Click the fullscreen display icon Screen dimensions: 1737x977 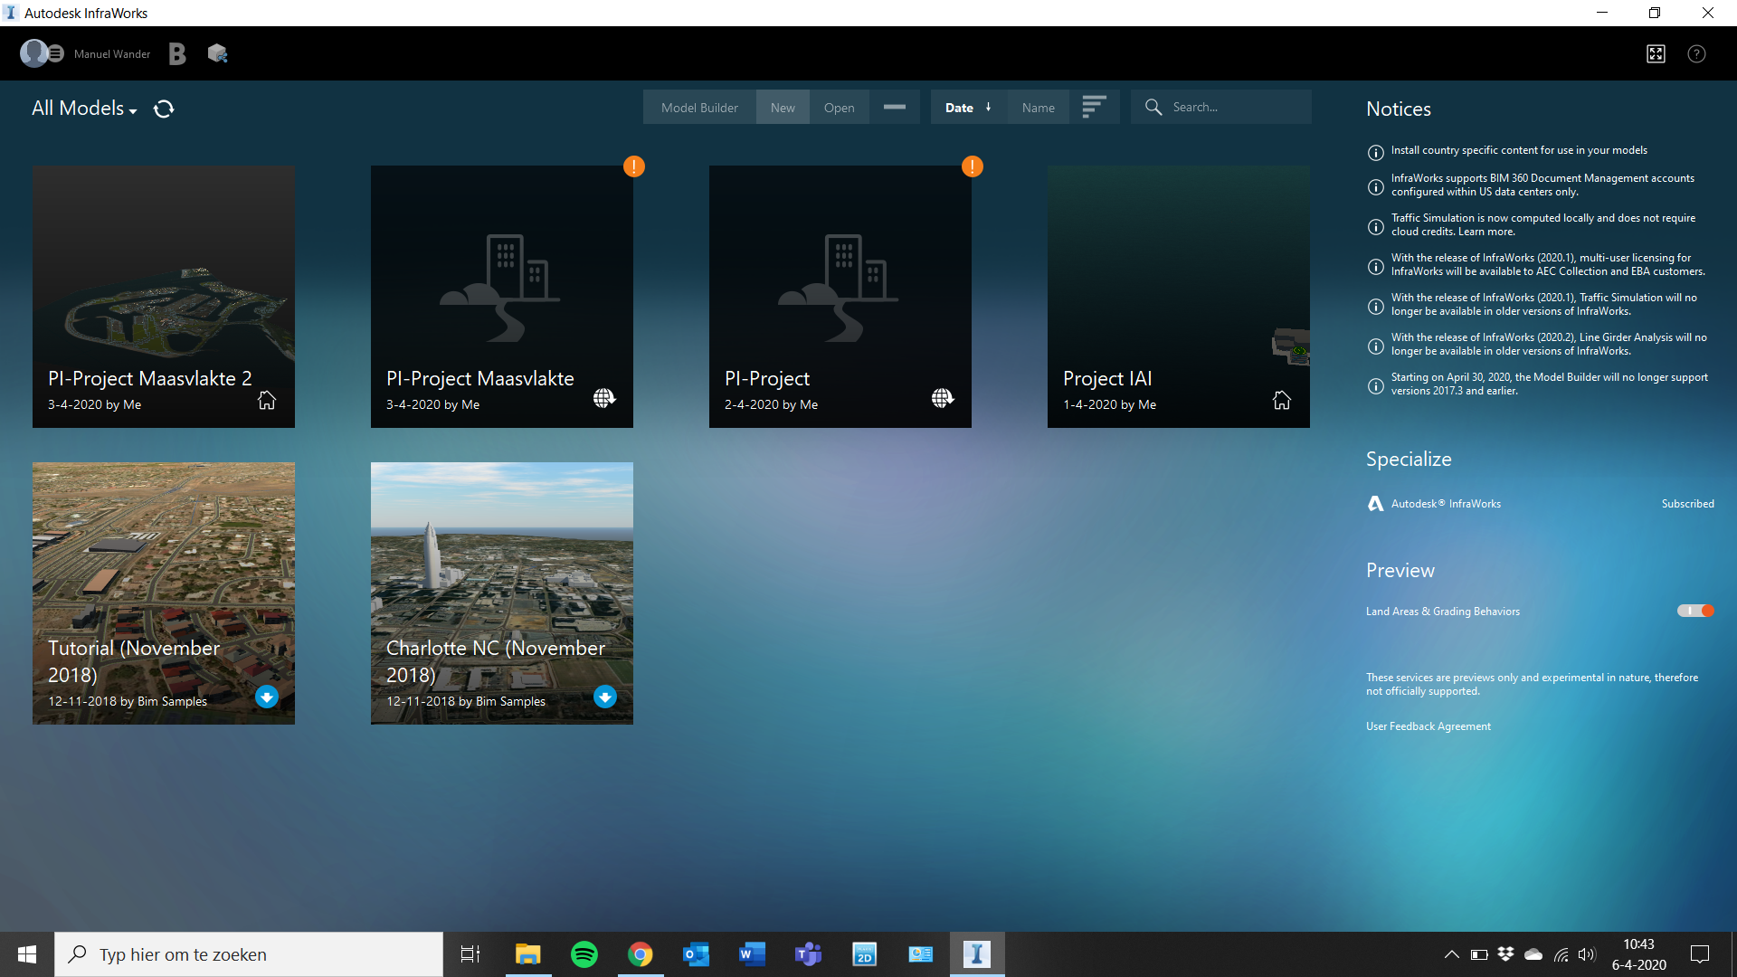(x=1656, y=53)
